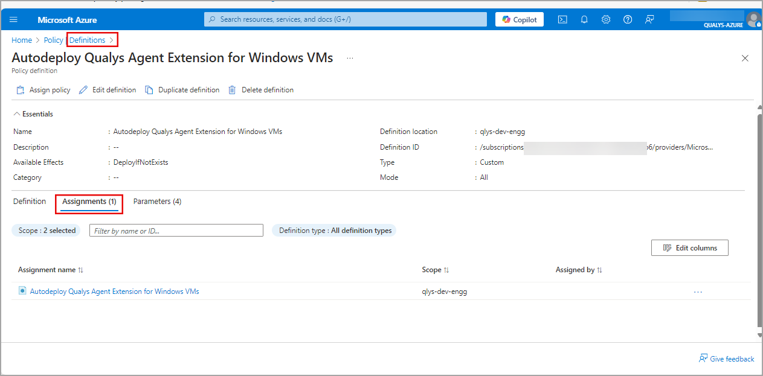Open the Scope filter pill
The width and height of the screenshot is (763, 376).
[x=47, y=231]
